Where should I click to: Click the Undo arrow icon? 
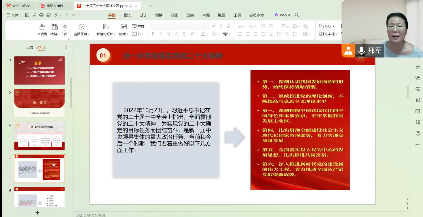[x=56, y=15]
